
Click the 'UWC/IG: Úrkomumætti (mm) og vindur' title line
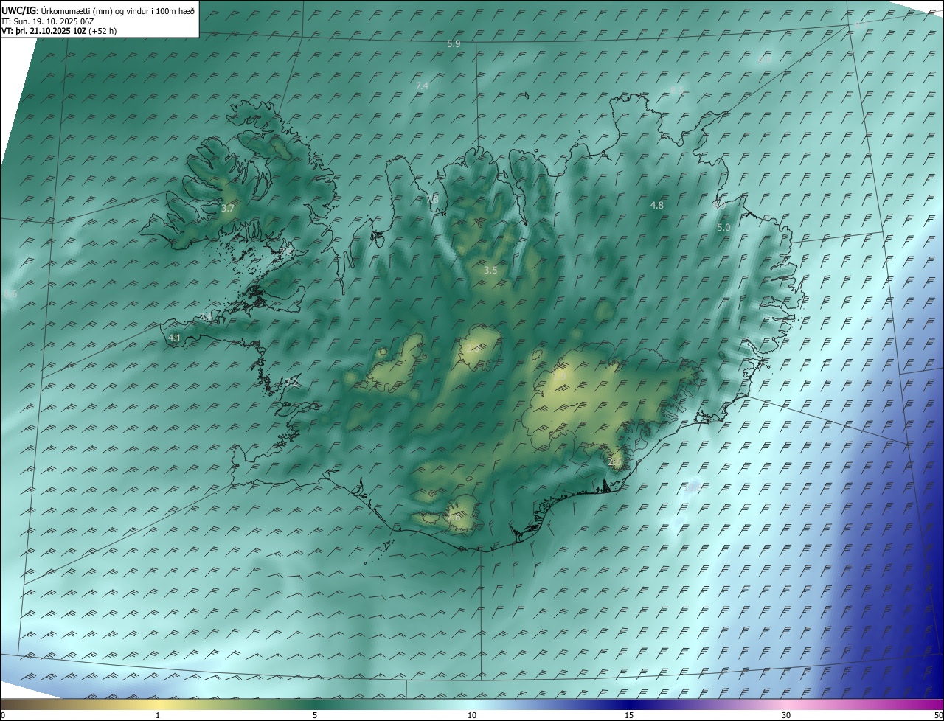98,10
